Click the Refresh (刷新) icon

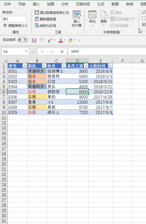(104, 15)
